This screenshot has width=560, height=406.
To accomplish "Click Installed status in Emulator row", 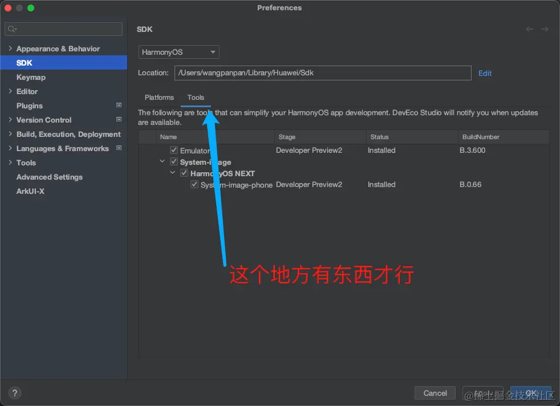I will [382, 151].
